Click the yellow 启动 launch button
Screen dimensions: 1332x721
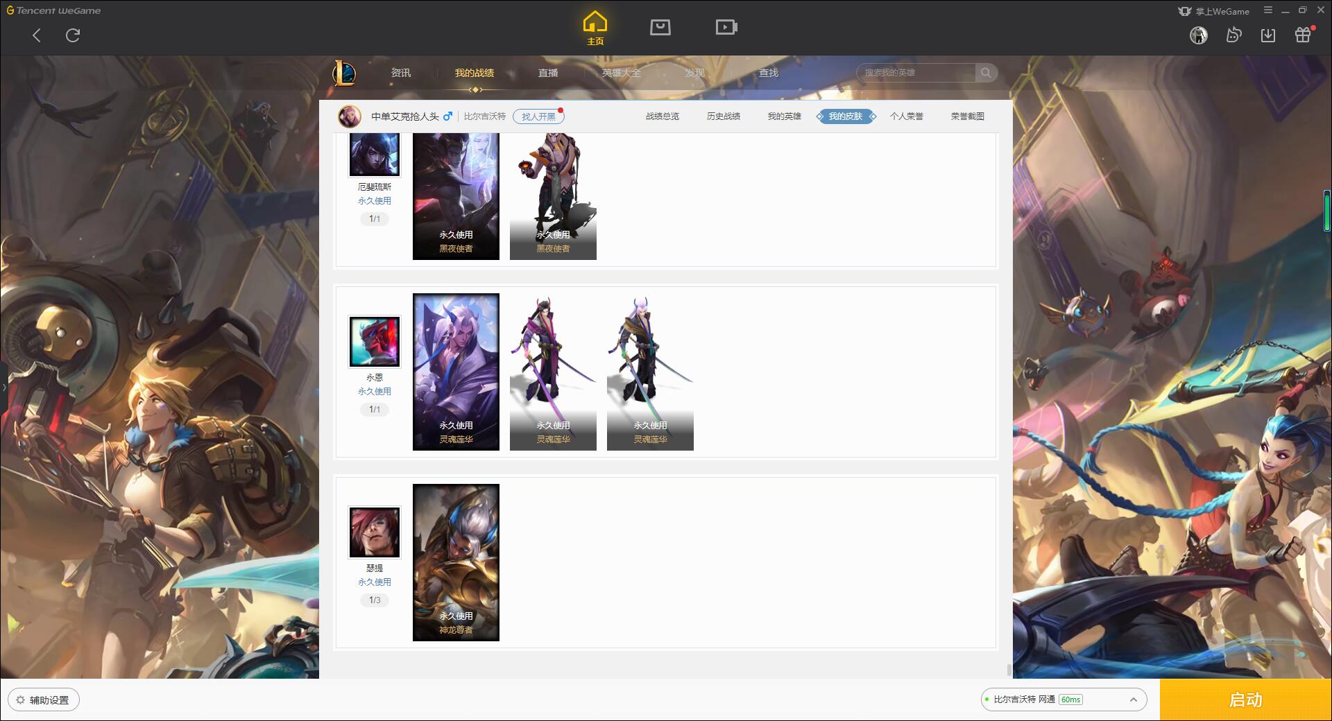coord(1246,700)
